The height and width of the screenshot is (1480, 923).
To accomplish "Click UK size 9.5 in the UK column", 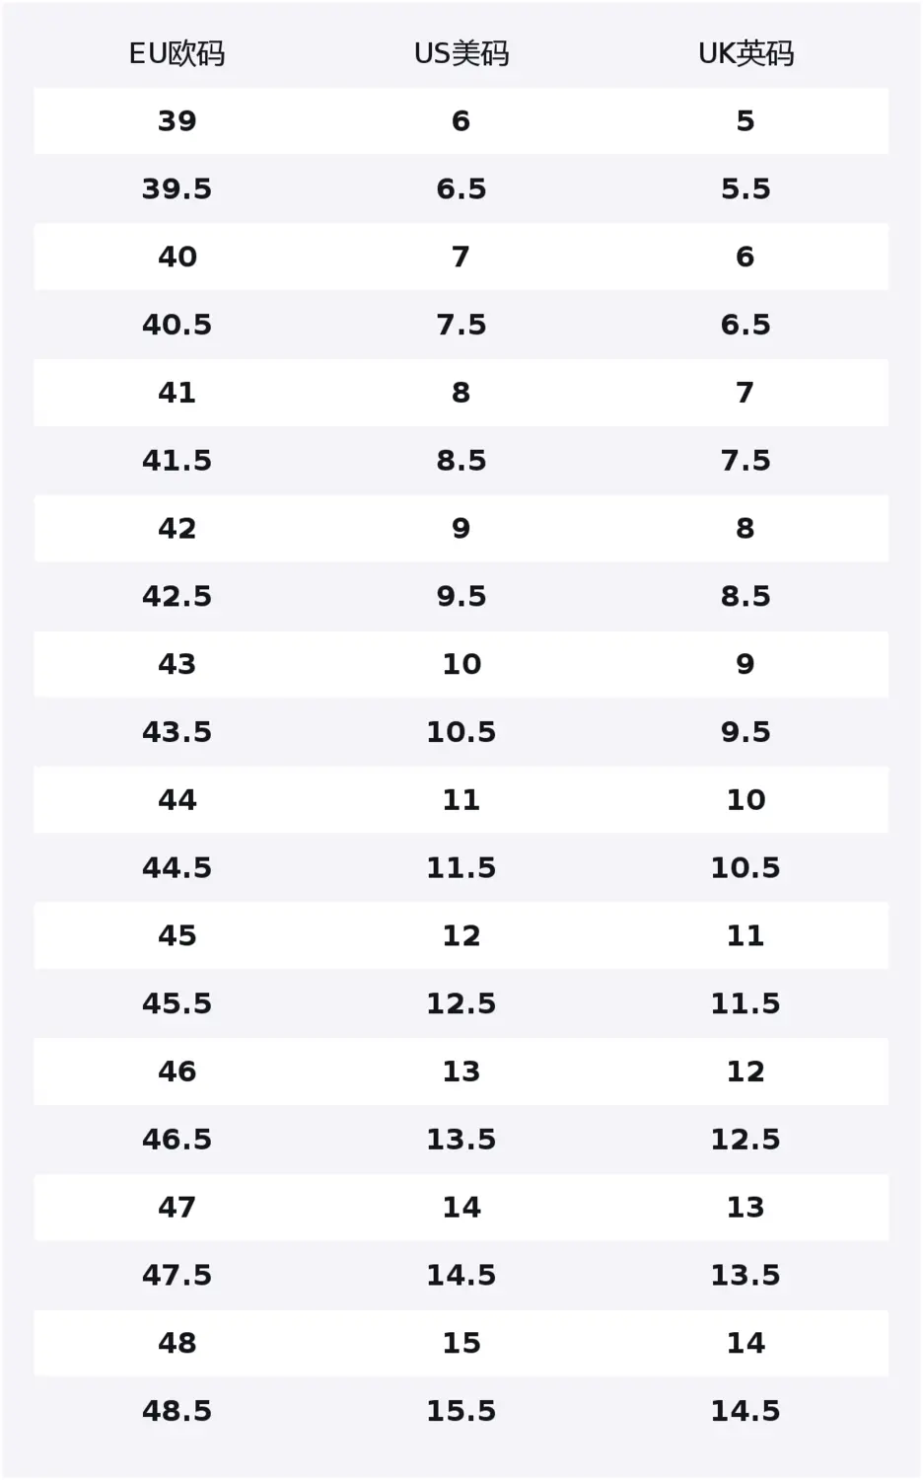I will click(745, 732).
